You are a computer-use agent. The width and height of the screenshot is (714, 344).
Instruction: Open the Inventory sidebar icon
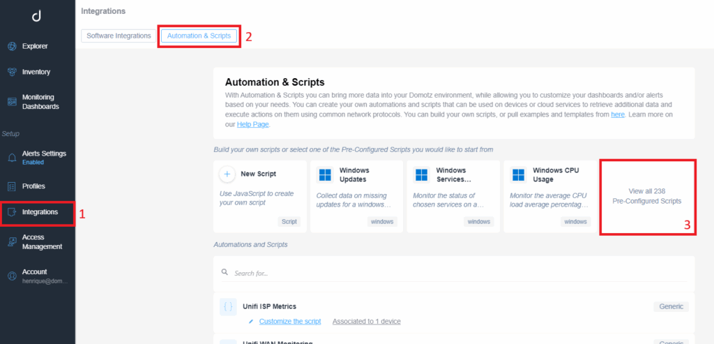coord(12,72)
